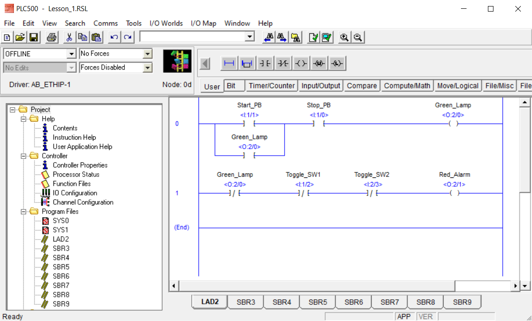Click the Paste clipboard icon
Image resolution: width=532 pixels, height=321 pixels.
pos(97,37)
